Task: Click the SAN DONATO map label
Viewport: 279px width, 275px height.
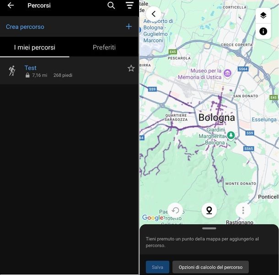Action: coord(245,96)
